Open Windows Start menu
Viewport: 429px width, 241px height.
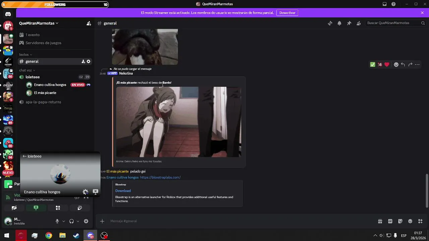pyautogui.click(x=7, y=236)
